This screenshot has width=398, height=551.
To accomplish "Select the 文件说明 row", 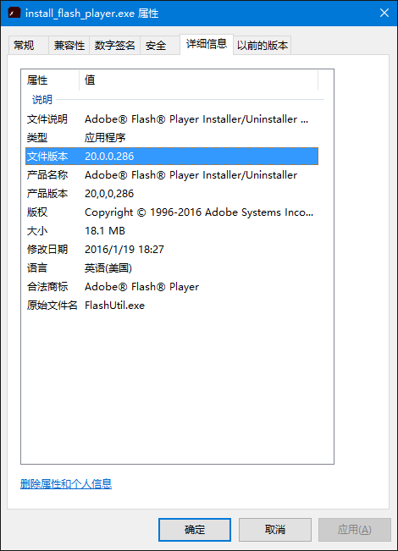I will click(172, 119).
